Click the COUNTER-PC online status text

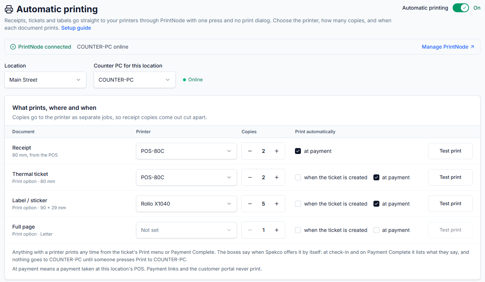click(103, 47)
